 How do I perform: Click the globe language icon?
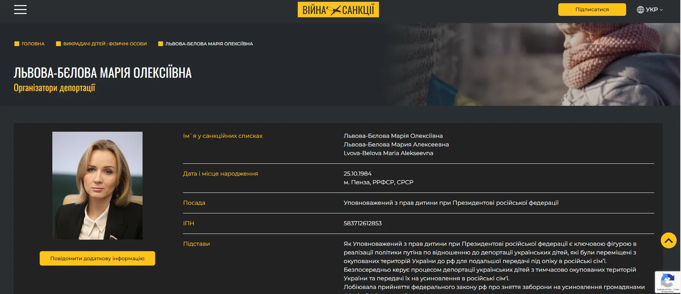click(x=640, y=10)
